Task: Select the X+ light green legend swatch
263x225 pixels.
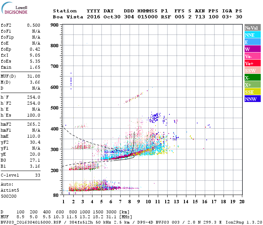Action: click(x=252, y=84)
